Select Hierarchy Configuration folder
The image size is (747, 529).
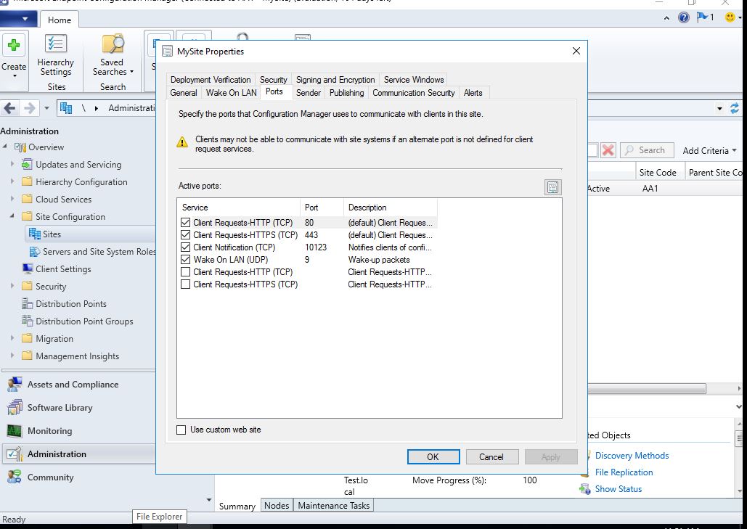81,182
